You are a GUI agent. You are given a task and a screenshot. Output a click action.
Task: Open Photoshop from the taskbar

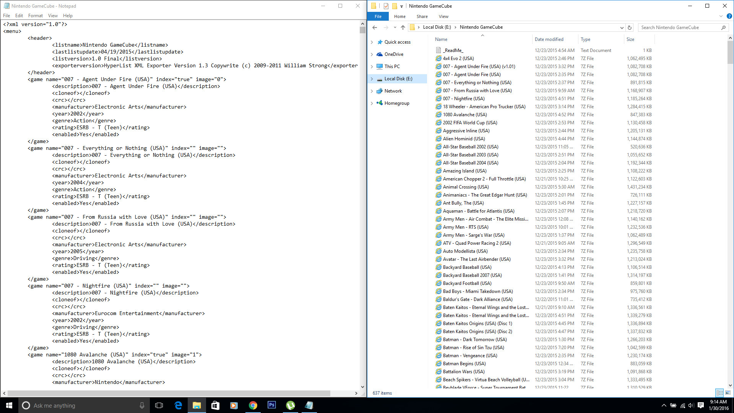tap(271, 405)
